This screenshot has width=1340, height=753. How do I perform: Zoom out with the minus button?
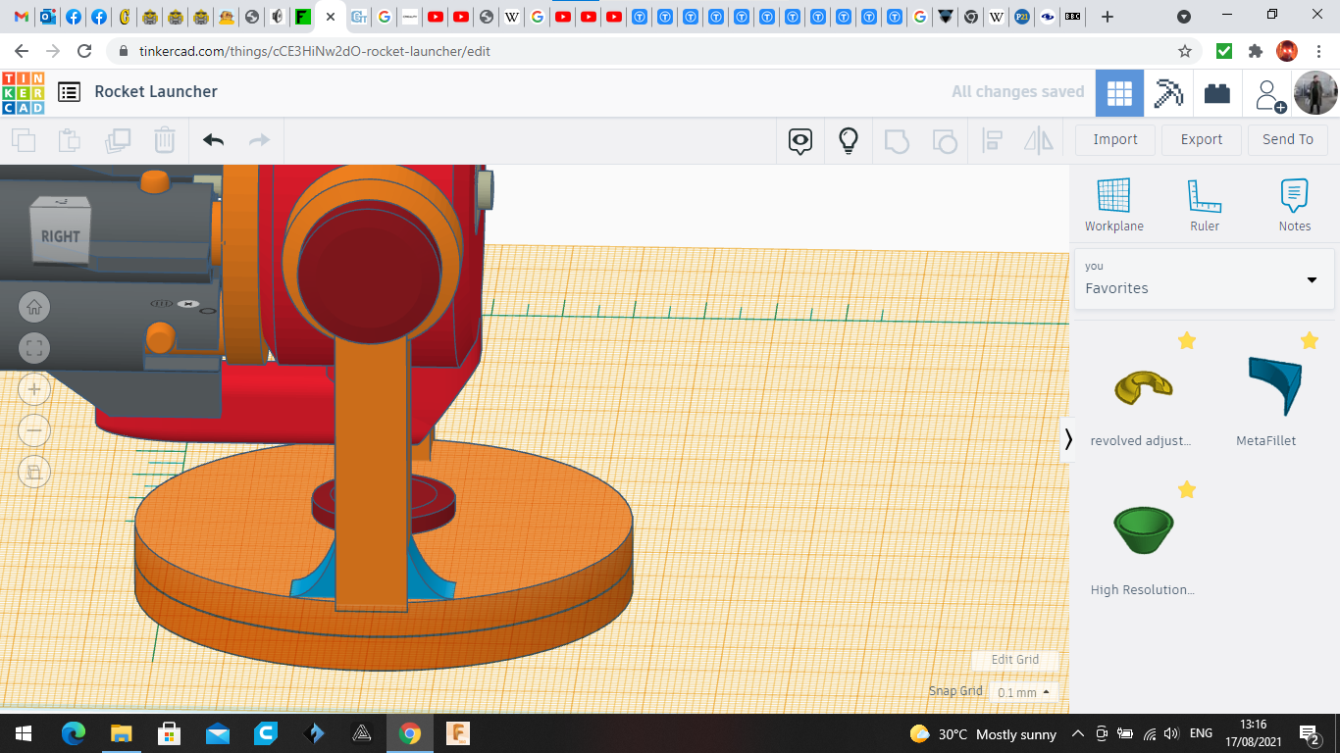tap(34, 430)
